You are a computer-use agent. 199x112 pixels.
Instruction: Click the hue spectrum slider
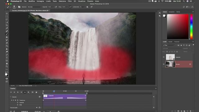(192, 26)
